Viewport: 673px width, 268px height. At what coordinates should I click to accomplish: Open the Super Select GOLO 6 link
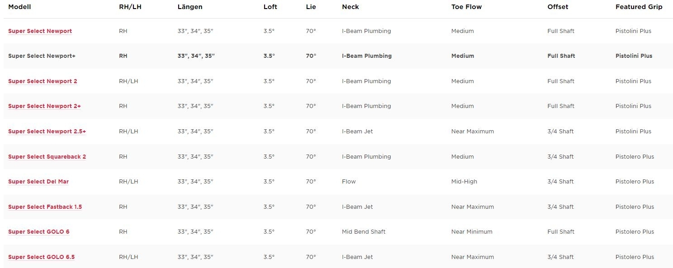coord(39,232)
